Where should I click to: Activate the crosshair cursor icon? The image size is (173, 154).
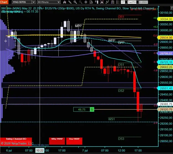click(86, 2)
